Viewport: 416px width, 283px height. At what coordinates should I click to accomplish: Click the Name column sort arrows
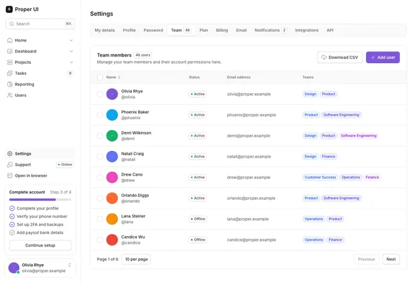tap(119, 77)
